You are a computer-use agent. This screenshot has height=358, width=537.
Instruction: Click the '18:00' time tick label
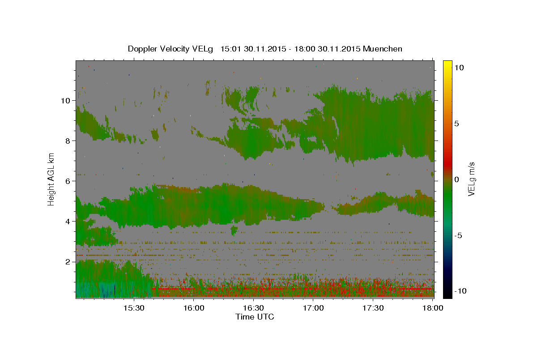pyautogui.click(x=432, y=308)
